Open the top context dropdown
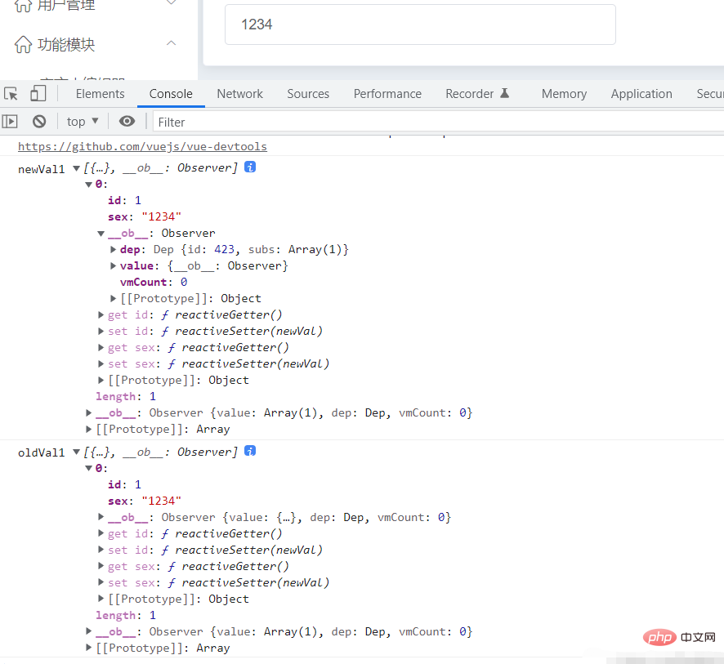The height and width of the screenshot is (664, 724). click(83, 122)
